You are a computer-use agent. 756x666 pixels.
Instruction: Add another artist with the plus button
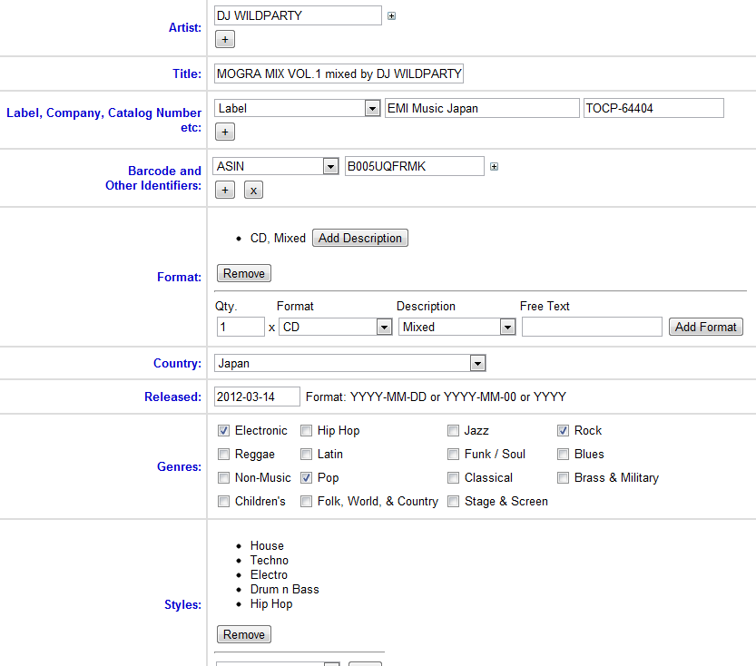(225, 40)
